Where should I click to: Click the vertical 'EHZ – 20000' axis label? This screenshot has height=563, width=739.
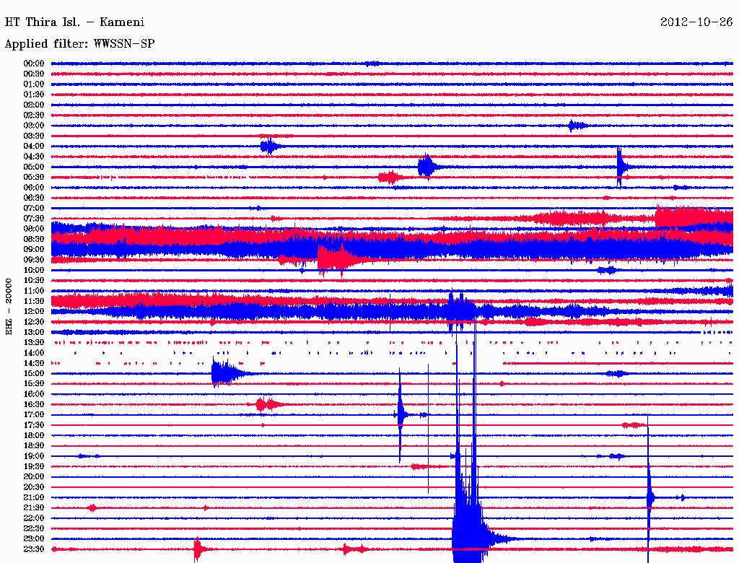point(9,307)
